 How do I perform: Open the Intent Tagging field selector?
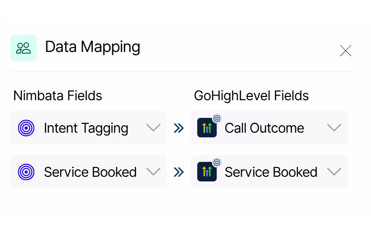89,128
